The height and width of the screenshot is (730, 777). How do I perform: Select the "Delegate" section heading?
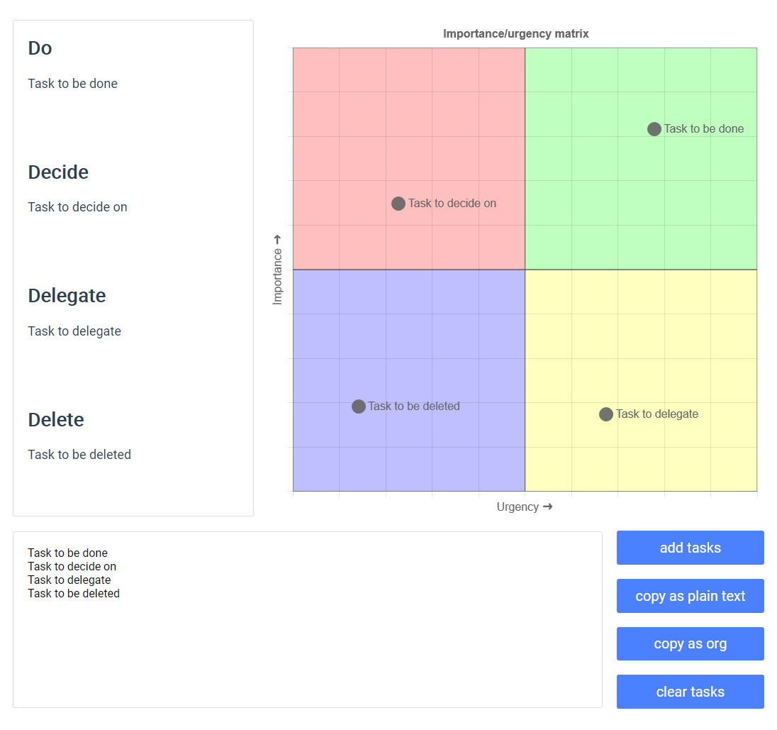pos(67,296)
